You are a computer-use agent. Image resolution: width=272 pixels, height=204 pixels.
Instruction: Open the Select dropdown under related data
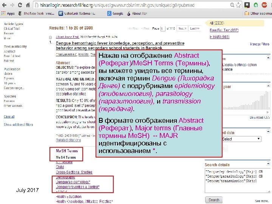click(x=241, y=139)
